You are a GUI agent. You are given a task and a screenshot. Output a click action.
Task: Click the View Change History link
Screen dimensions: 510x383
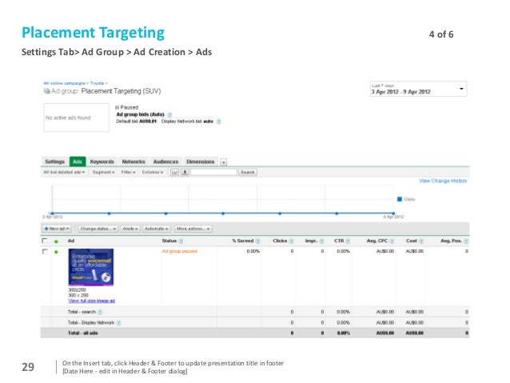[443, 182]
